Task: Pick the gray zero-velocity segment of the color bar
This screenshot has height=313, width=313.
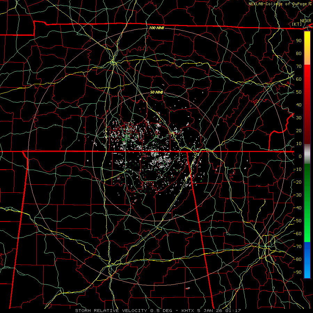Action: point(307,154)
